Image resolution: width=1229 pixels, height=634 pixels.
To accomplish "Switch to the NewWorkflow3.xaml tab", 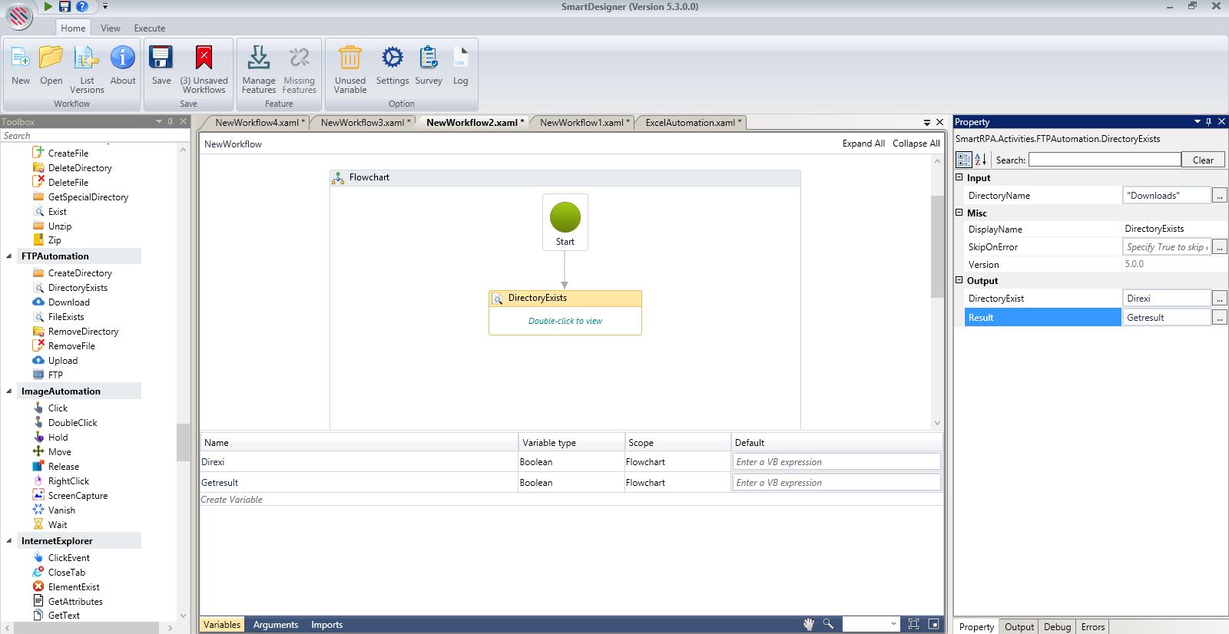I will [363, 123].
